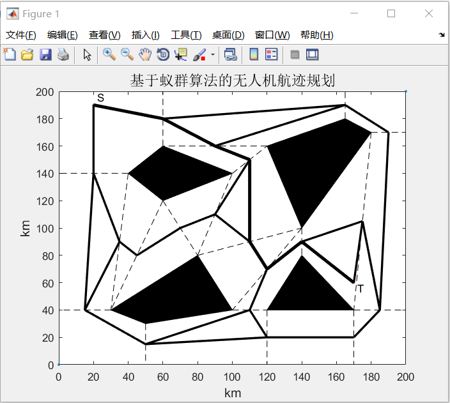Image resolution: width=450 pixels, height=403 pixels.
Task: Insert a legend using the toolbar icon
Action: click(x=271, y=54)
